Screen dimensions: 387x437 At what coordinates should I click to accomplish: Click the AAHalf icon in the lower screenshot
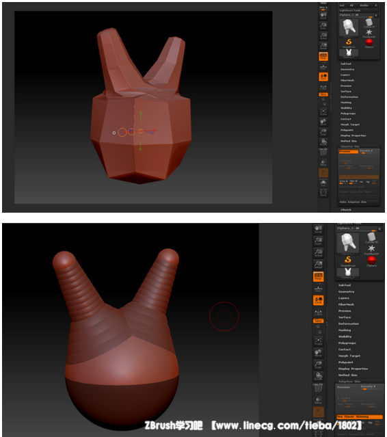click(x=318, y=264)
